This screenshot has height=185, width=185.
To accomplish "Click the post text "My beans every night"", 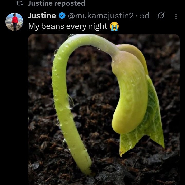I will (68, 26).
